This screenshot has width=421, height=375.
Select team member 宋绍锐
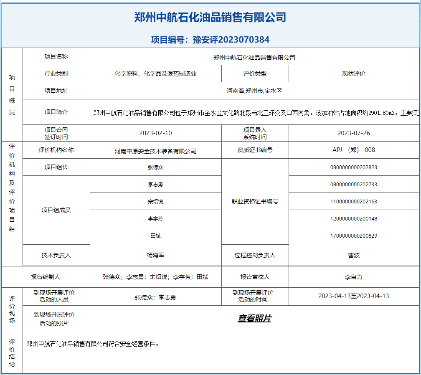pos(155,202)
